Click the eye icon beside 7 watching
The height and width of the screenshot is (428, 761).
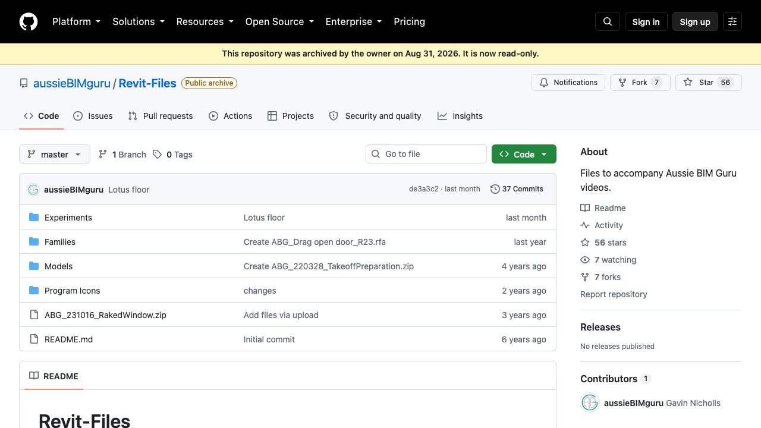(585, 260)
